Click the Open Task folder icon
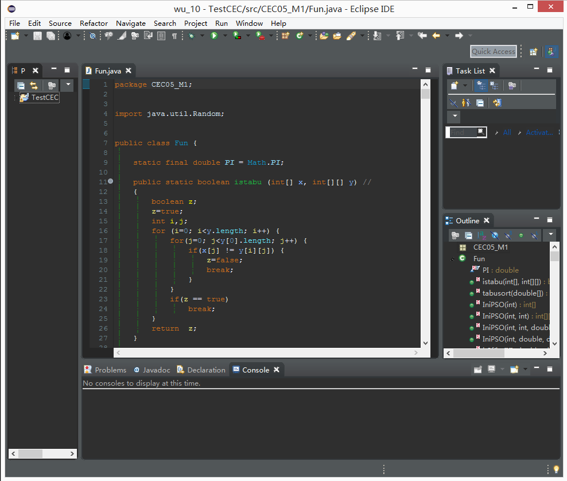The width and height of the screenshot is (567, 481). tap(337, 36)
